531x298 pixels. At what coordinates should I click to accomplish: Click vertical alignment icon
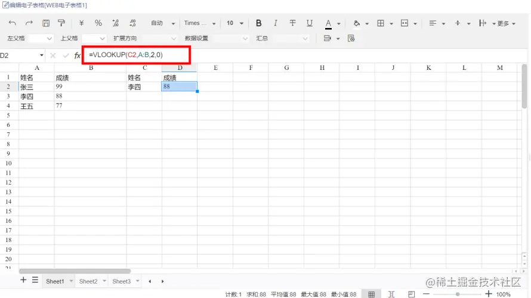coord(458,23)
